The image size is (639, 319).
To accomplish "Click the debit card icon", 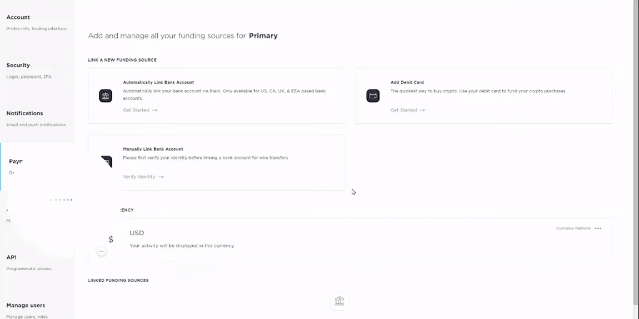I will [373, 96].
